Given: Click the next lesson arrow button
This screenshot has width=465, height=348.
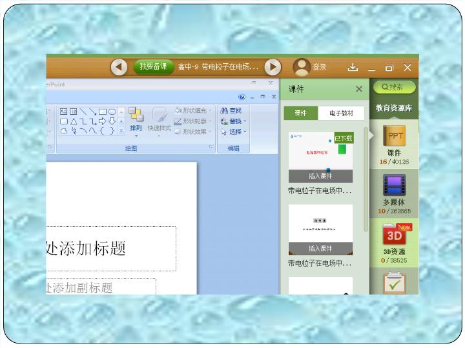Looking at the screenshot, I should coord(273,67).
